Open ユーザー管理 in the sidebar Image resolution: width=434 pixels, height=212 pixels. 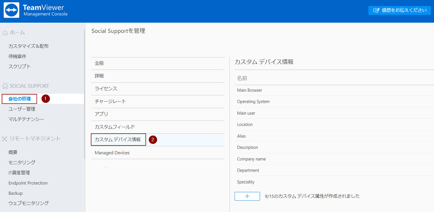tap(22, 109)
